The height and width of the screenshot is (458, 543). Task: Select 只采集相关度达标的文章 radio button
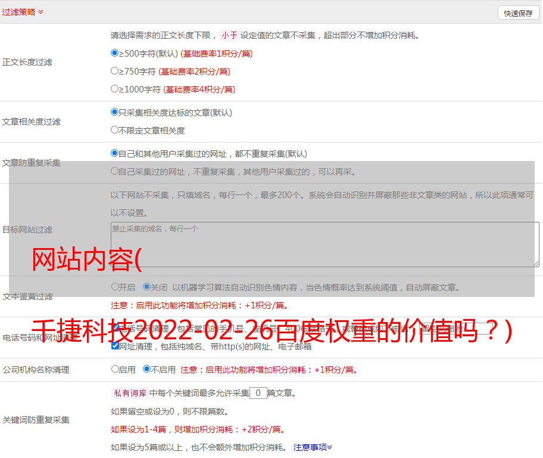coord(115,112)
